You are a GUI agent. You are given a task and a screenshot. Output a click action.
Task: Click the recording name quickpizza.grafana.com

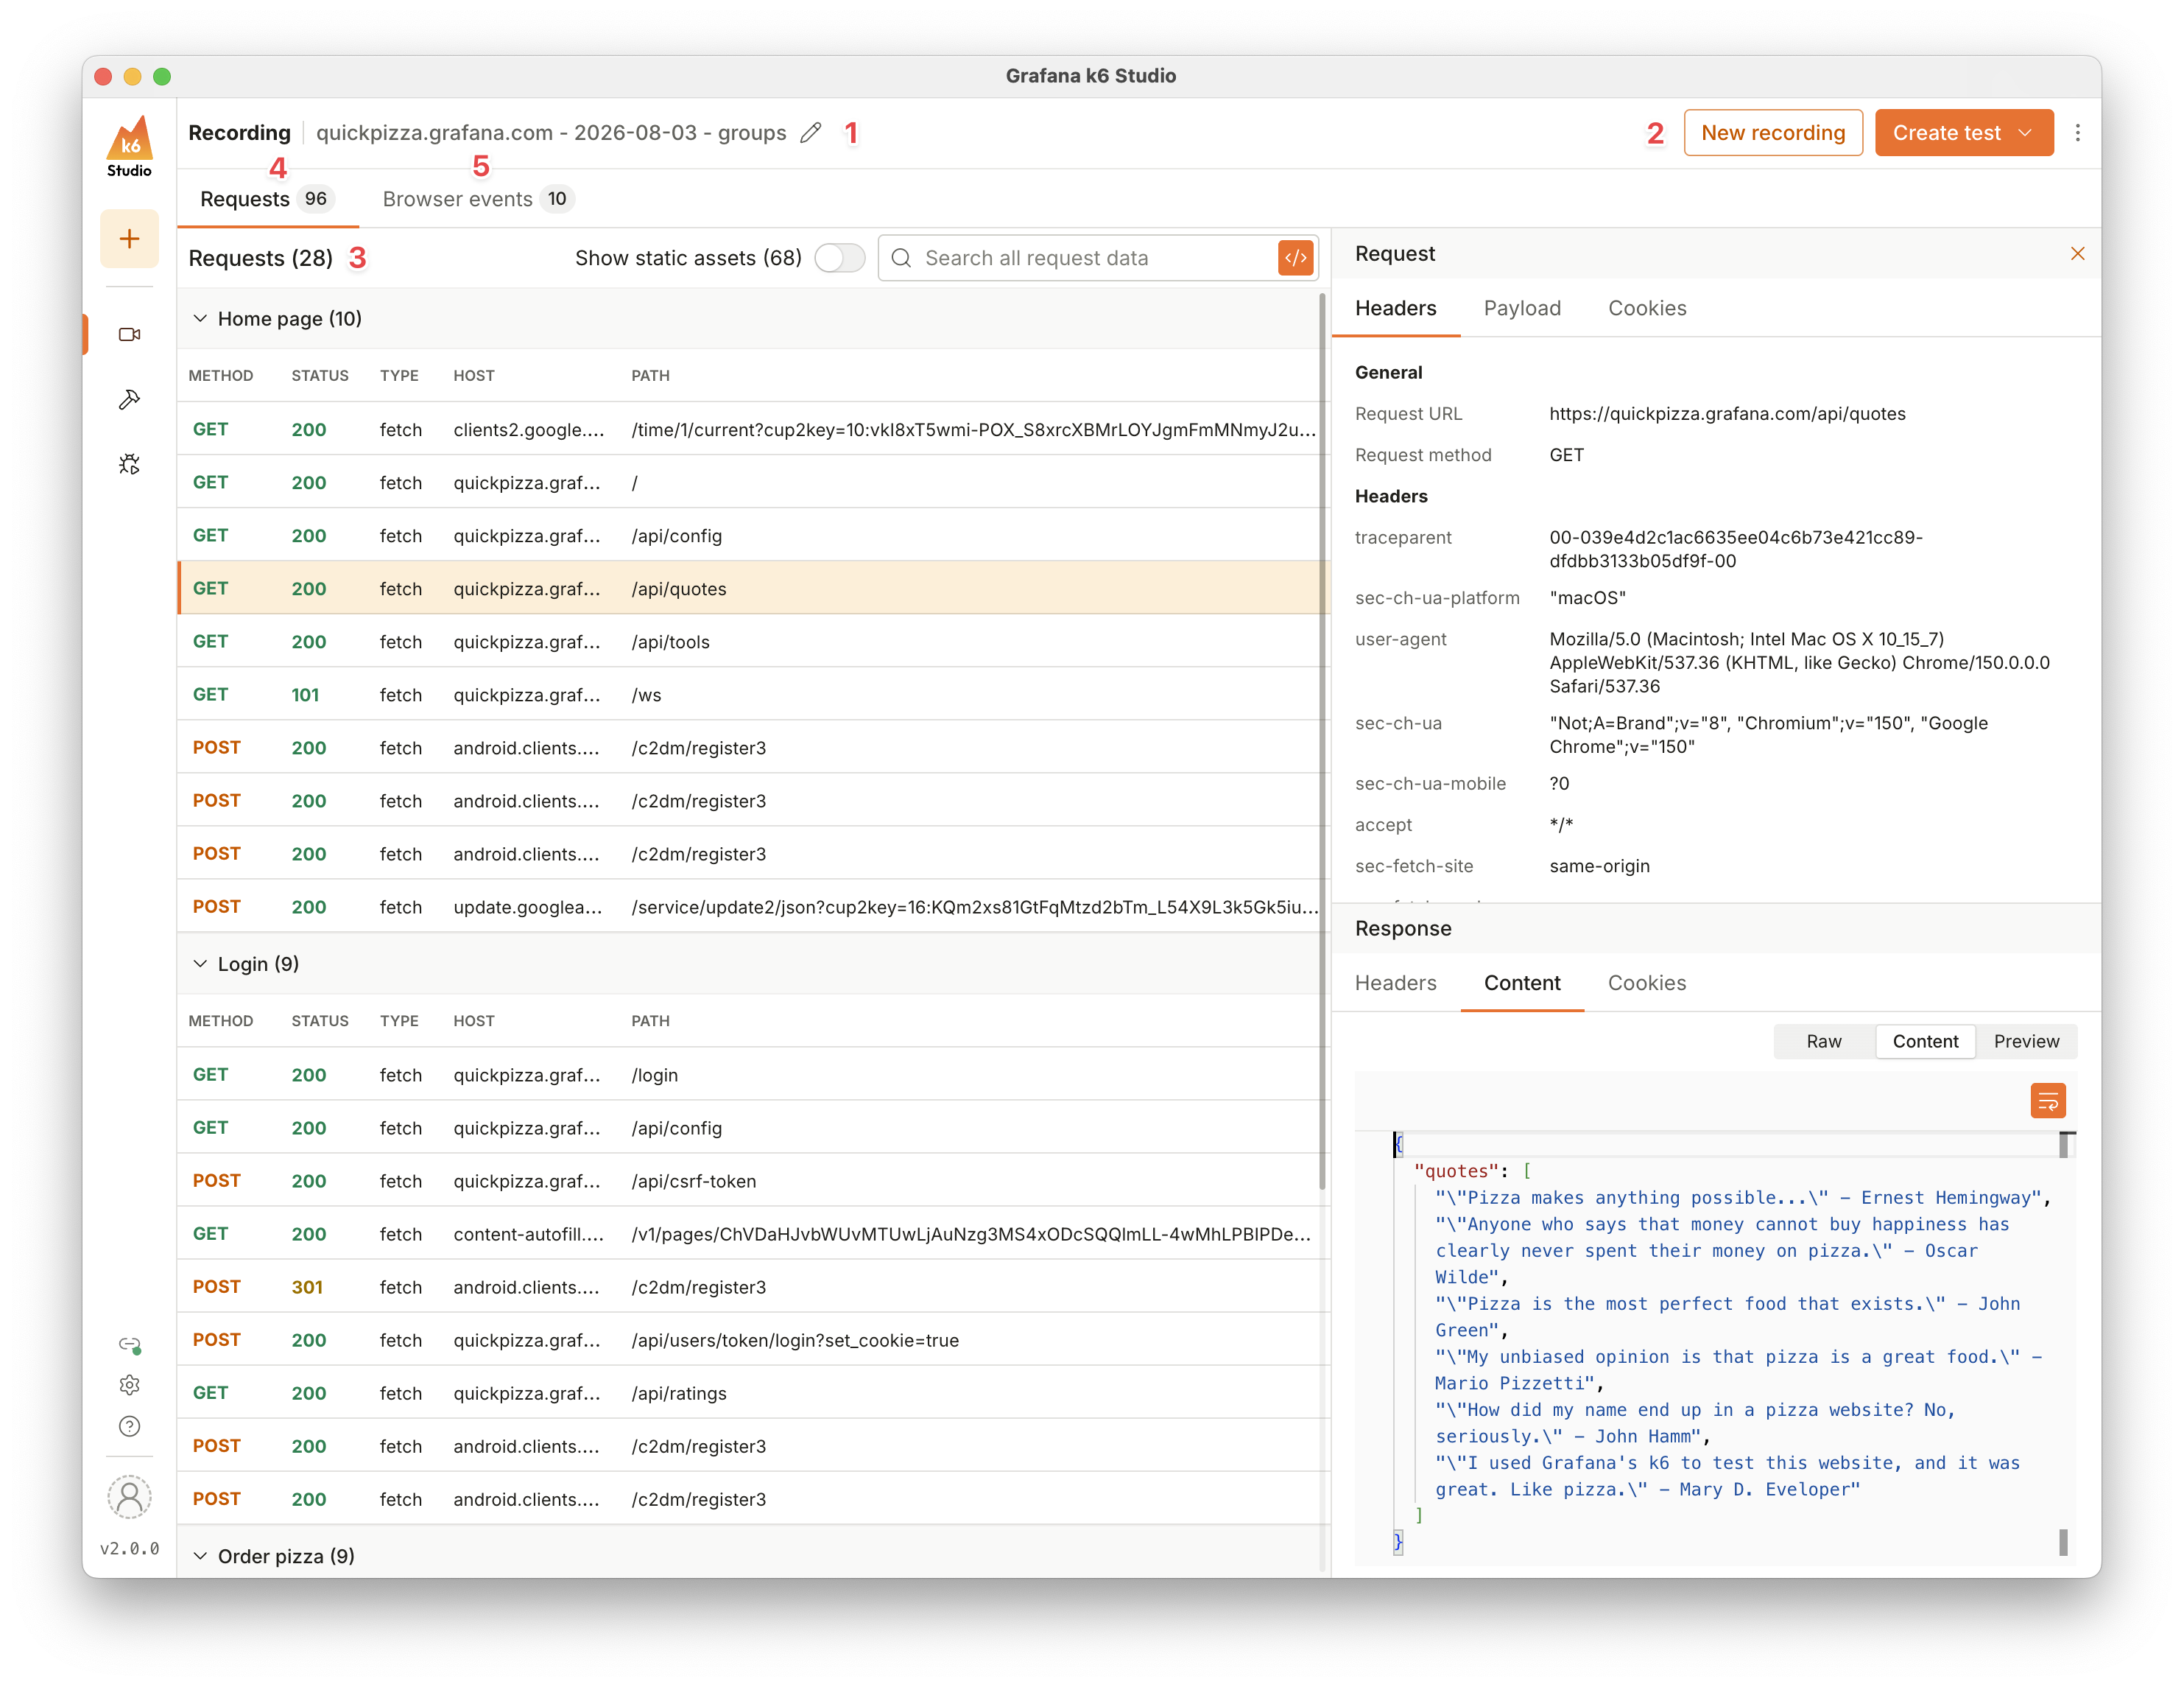pyautogui.click(x=551, y=133)
